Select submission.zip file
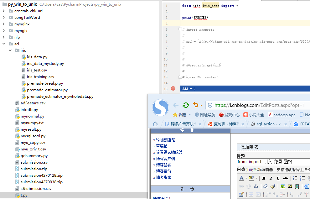Screen dimensions: 310x199 pyautogui.click(x=34, y=169)
